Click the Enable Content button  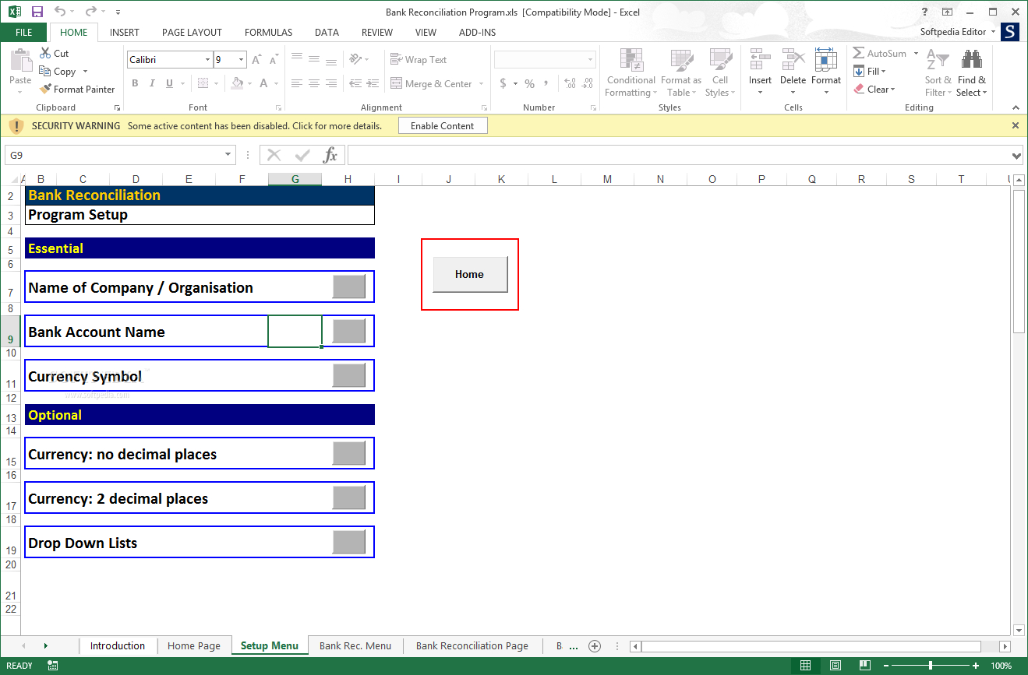pyautogui.click(x=442, y=126)
